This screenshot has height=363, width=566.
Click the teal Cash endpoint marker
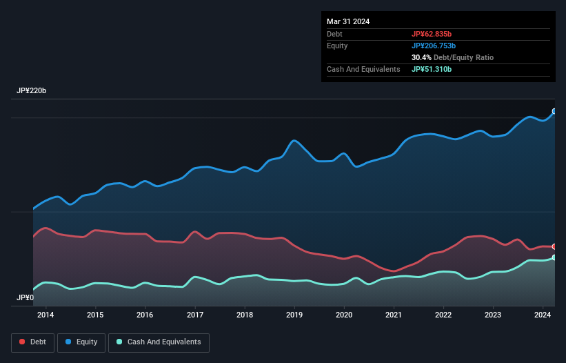(x=554, y=257)
